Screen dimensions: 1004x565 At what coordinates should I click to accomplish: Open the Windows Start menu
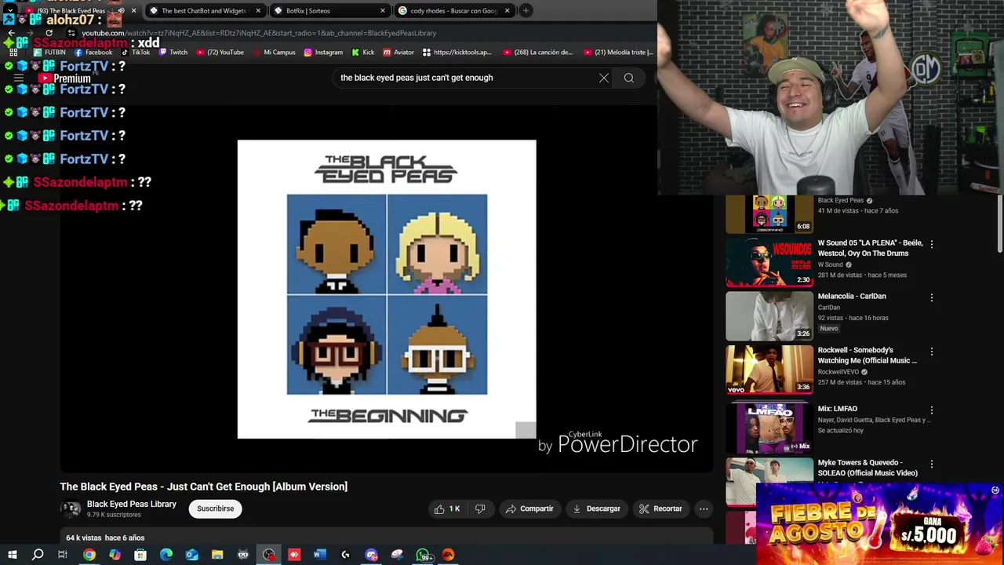coord(12,555)
